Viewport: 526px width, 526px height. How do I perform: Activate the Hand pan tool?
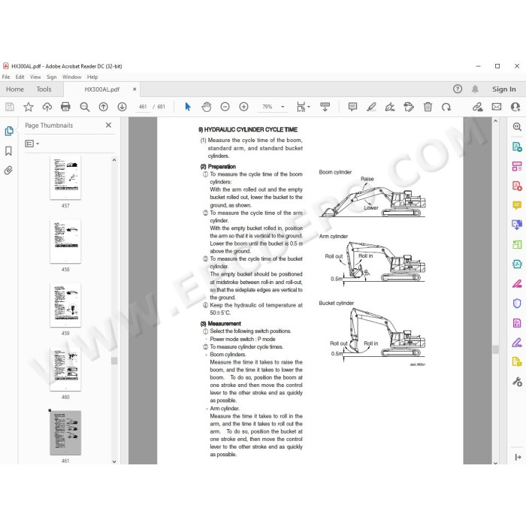pyautogui.click(x=207, y=107)
